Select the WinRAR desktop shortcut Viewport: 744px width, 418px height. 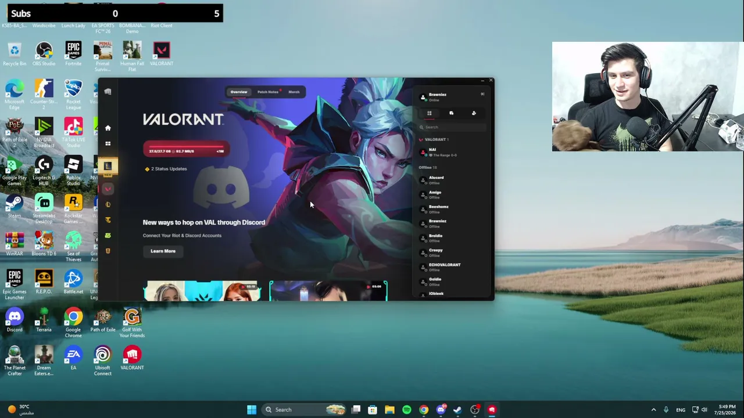click(x=15, y=244)
